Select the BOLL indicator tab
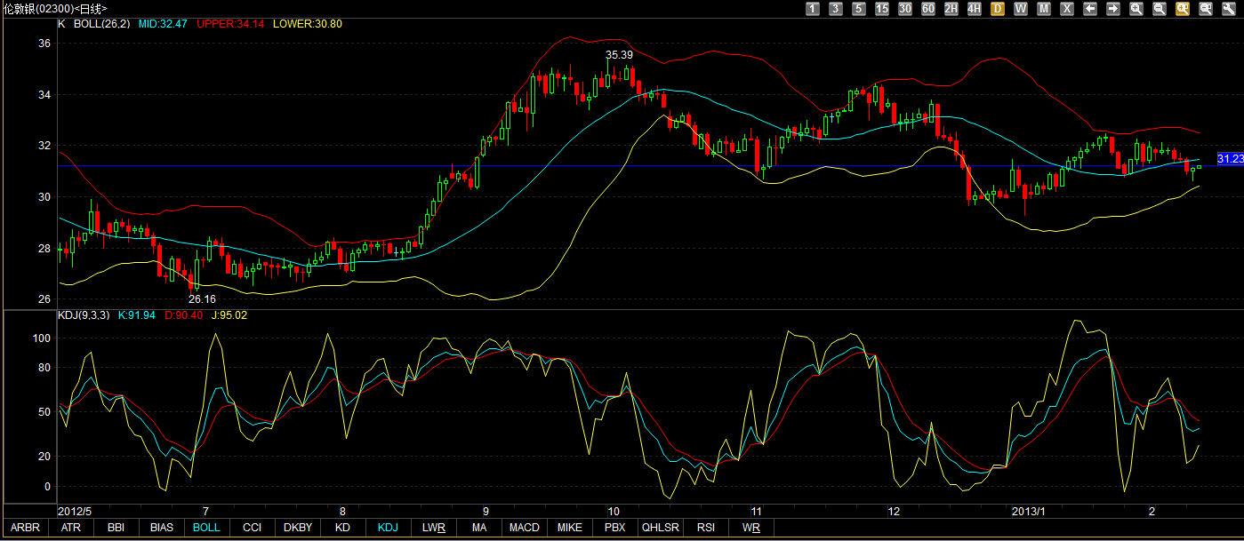Viewport: 1244px width, 541px height. click(x=206, y=528)
